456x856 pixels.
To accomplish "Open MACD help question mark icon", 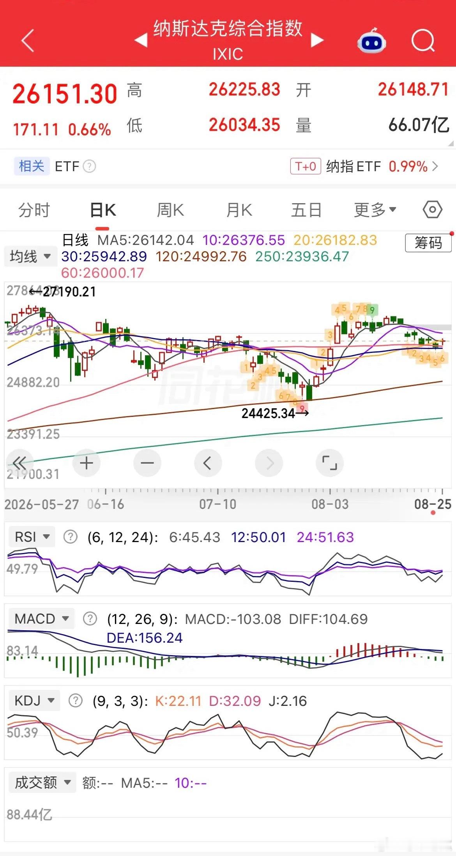I will [90, 619].
